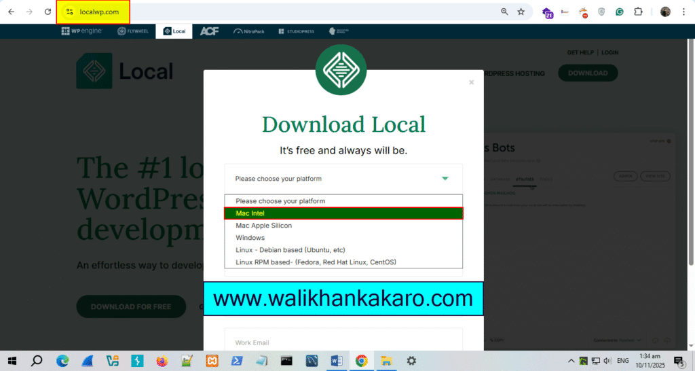Image resolution: width=695 pixels, height=371 pixels.
Task: Open the NitroPack tab
Action: 248,31
